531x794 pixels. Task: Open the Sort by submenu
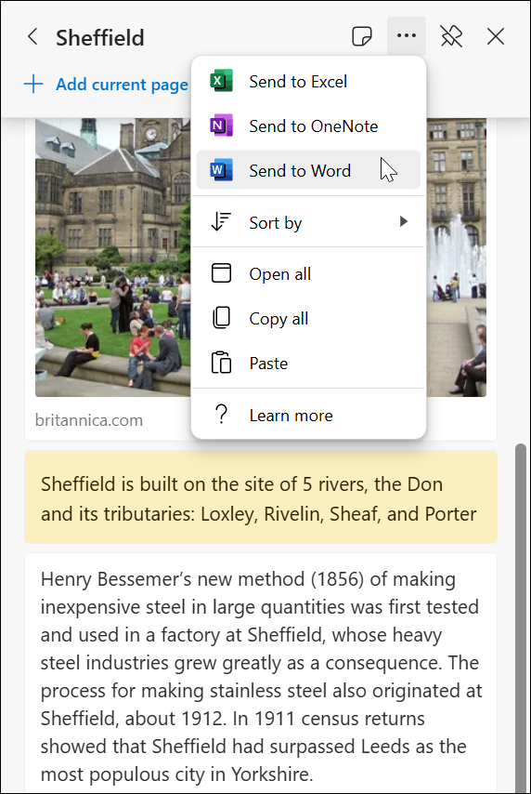[308, 222]
